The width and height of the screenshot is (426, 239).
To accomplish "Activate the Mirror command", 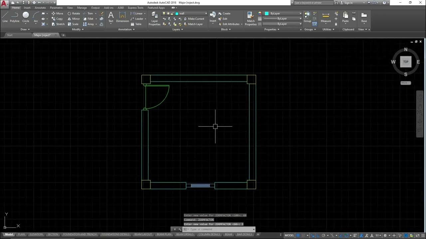I will coord(74,19).
